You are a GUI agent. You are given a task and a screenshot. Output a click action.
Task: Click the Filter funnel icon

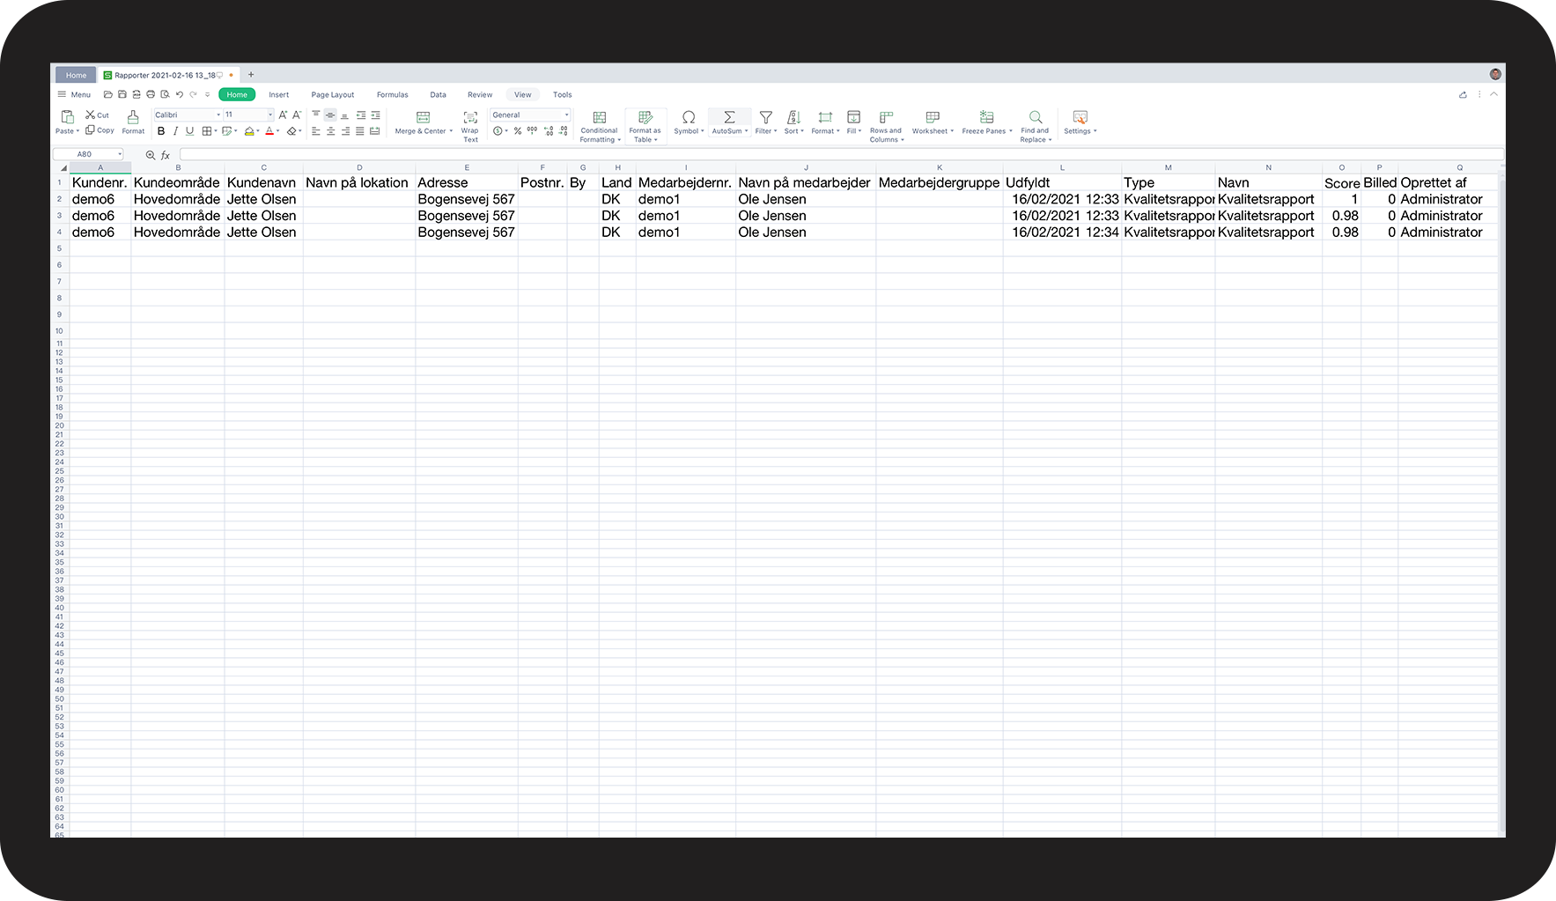point(765,117)
